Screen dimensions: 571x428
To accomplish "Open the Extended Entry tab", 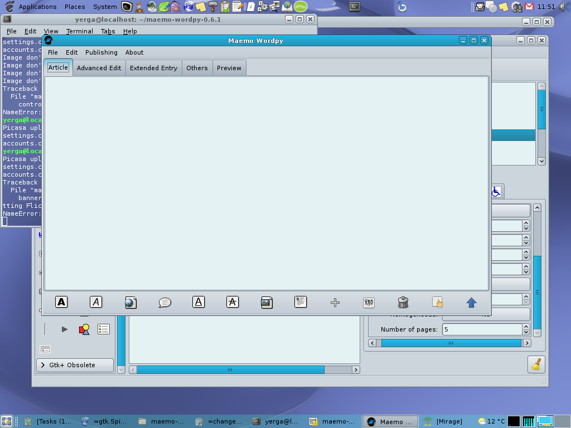I will pyautogui.click(x=153, y=68).
